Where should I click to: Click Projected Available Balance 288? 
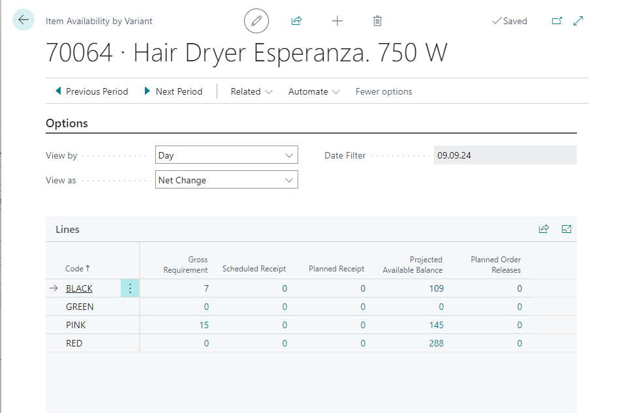tap(436, 343)
